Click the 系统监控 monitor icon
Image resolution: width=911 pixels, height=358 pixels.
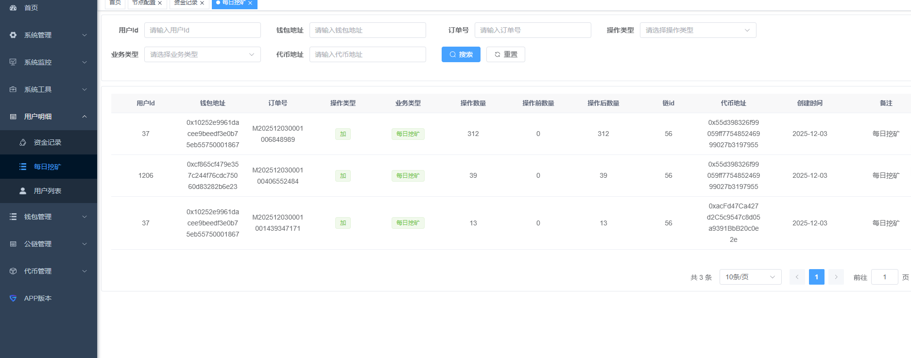click(x=13, y=62)
